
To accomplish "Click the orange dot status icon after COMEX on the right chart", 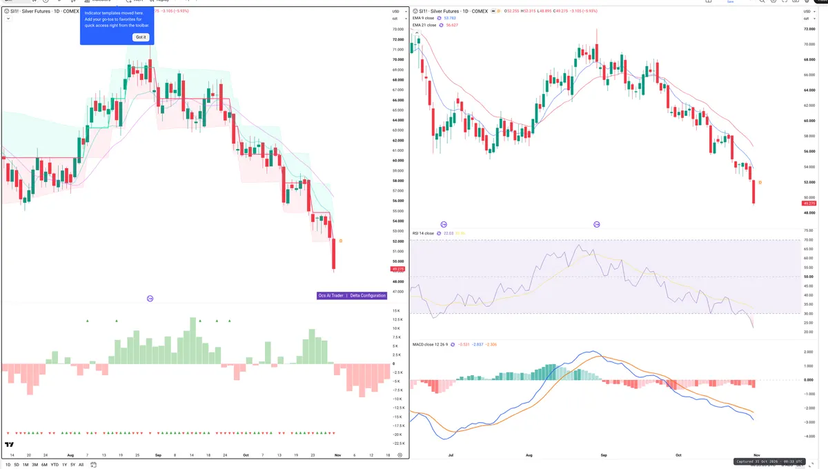I will [x=498, y=12].
